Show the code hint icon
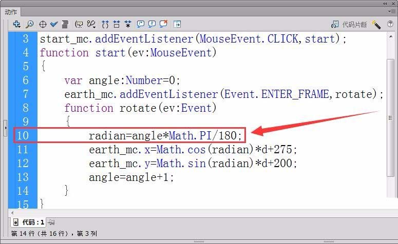Viewport: 398px width, 244px height. (x=79, y=24)
